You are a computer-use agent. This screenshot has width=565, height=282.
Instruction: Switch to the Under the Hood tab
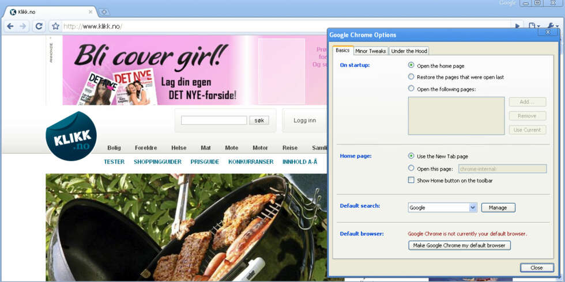[x=409, y=51]
